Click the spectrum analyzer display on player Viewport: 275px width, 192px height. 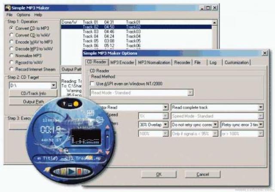click(86, 137)
